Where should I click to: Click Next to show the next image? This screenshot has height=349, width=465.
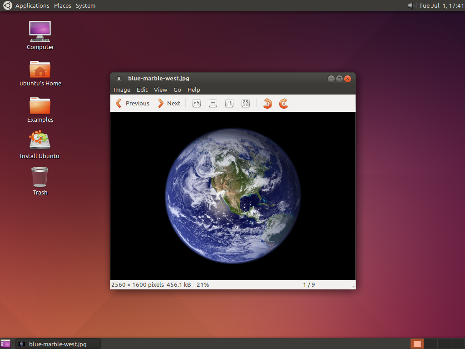click(169, 103)
